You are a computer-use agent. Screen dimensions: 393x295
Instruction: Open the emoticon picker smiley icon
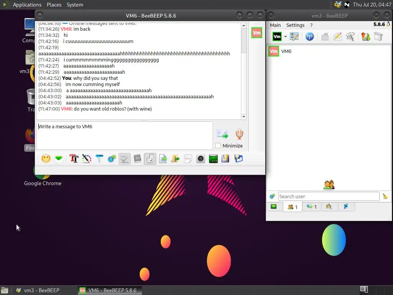coord(46,159)
